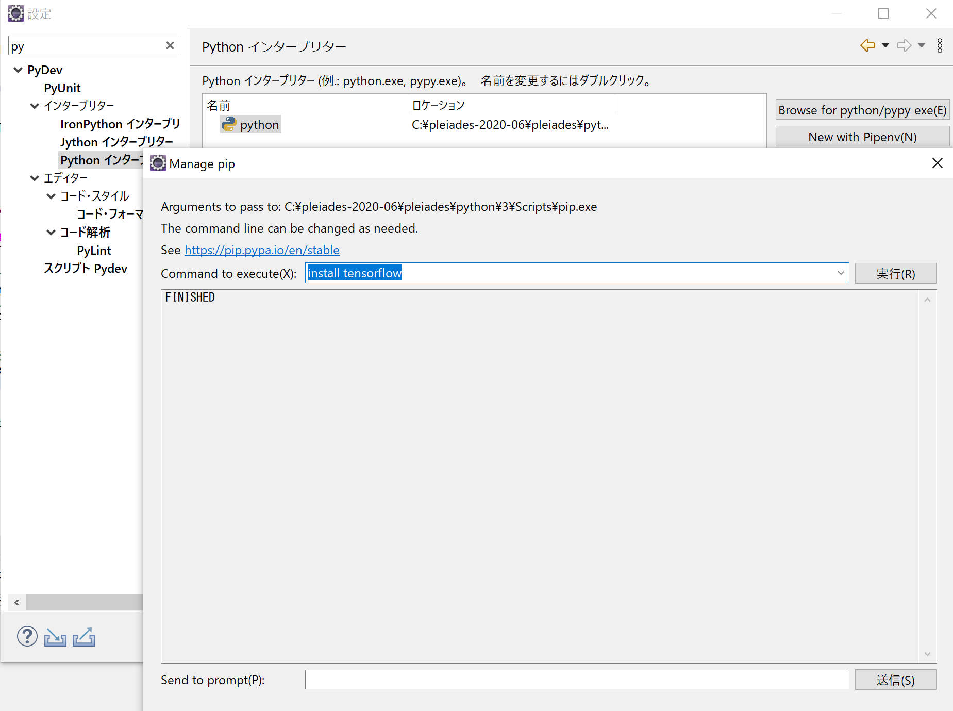Select IronPython インタープリター tree item
The width and height of the screenshot is (953, 711).
pos(120,124)
